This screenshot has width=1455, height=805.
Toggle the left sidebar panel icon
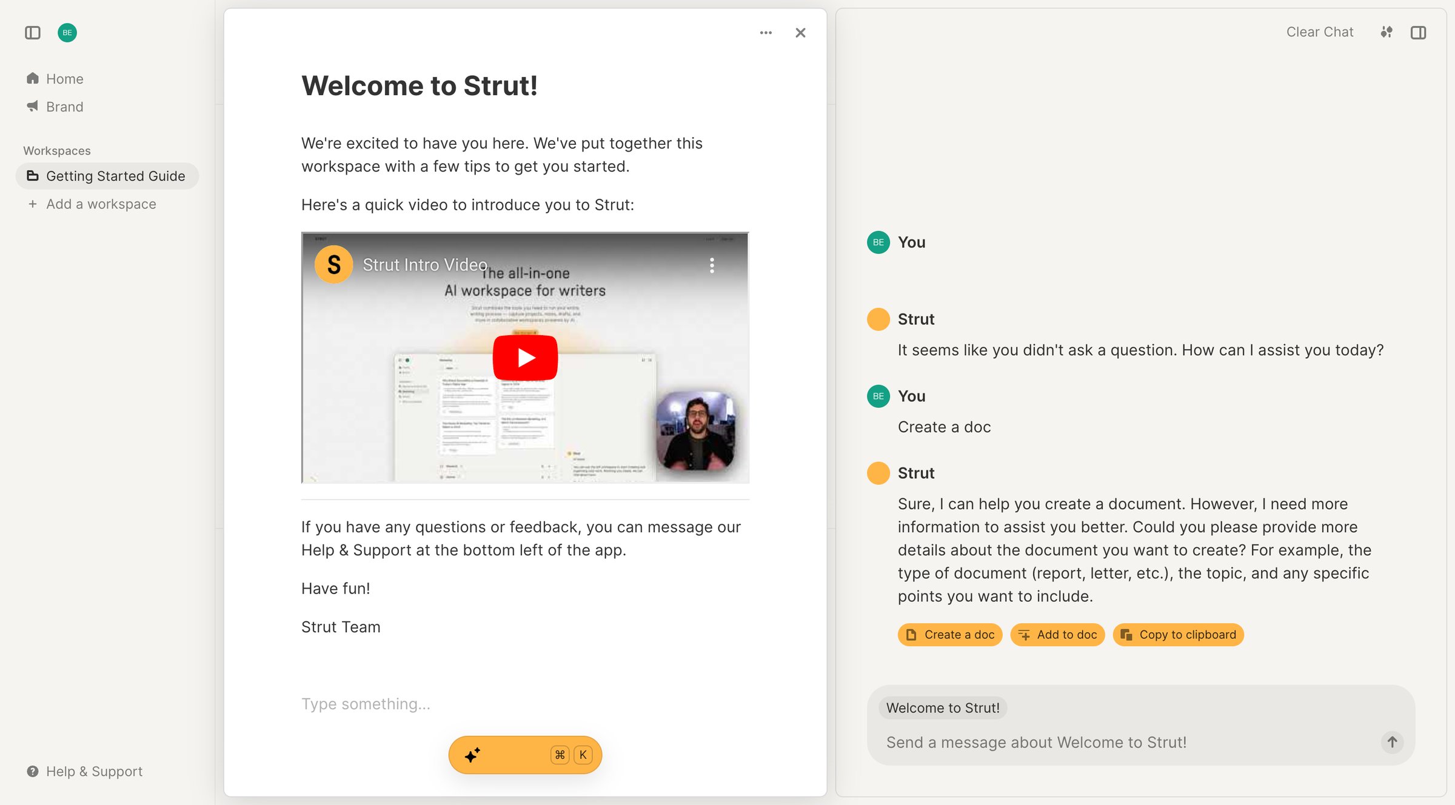tap(33, 33)
